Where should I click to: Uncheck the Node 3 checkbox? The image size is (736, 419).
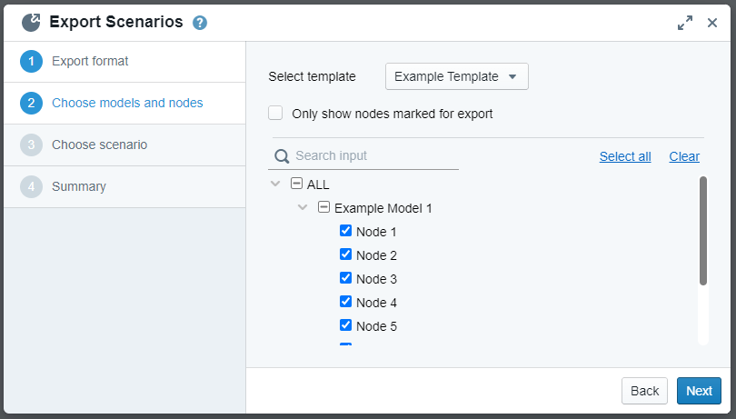coord(345,278)
